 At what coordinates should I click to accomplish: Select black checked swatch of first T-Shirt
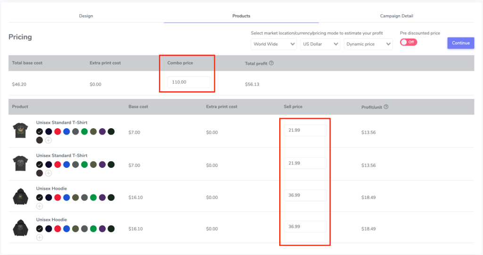click(x=40, y=132)
